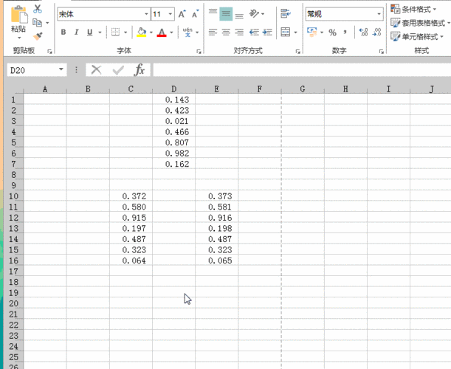
Task: Decrease font size with small A
Action: pos(196,14)
